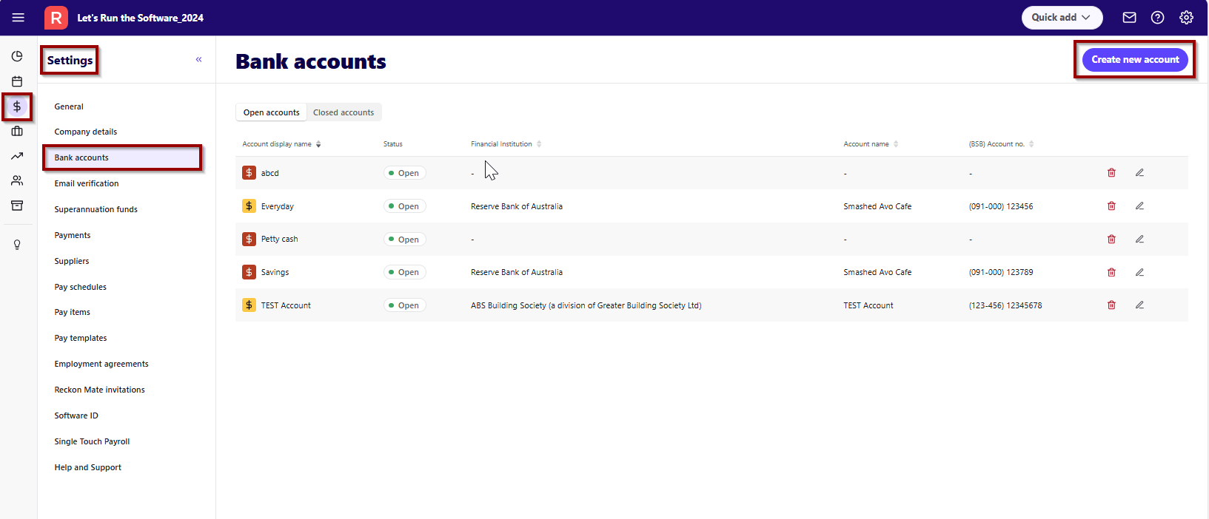Click the Everyday account name

(278, 206)
